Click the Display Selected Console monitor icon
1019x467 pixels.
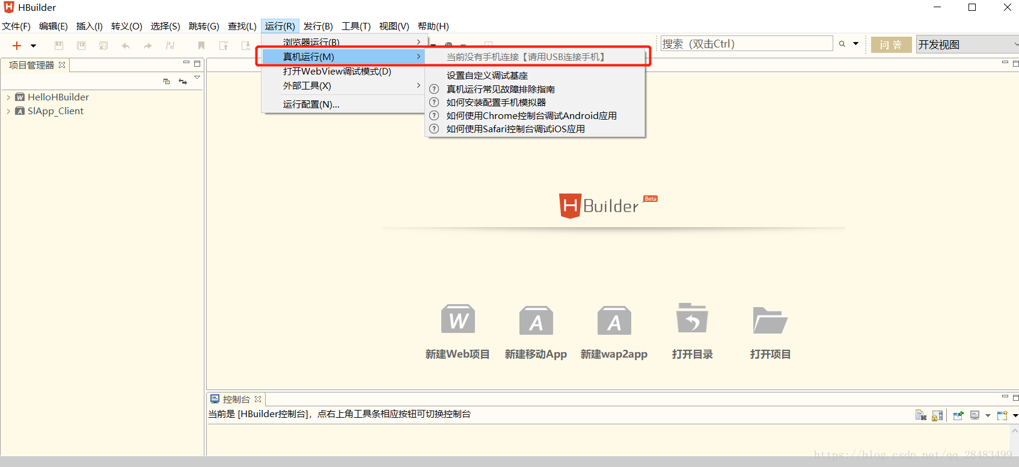[x=975, y=415]
